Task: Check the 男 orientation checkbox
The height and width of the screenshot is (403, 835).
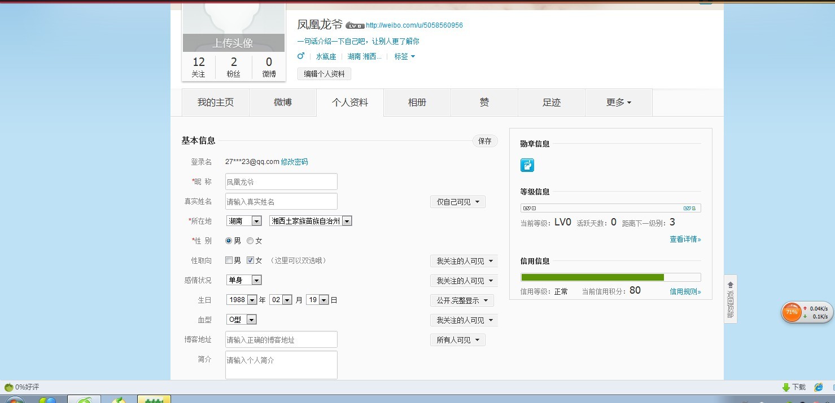Action: (229, 260)
